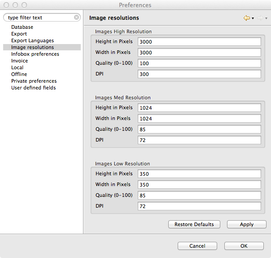Click Med Resolution Quality field showing 85
Screen dimensions: 271x258
point(199,129)
